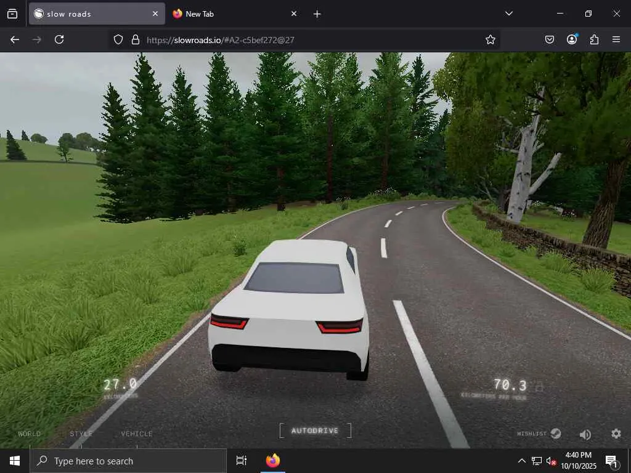Open the game settings gear

click(616, 434)
